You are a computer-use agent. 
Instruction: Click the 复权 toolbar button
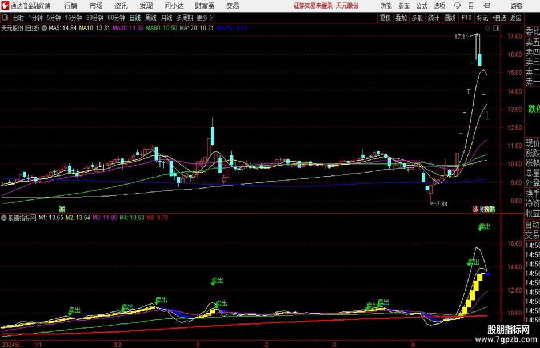385,18
